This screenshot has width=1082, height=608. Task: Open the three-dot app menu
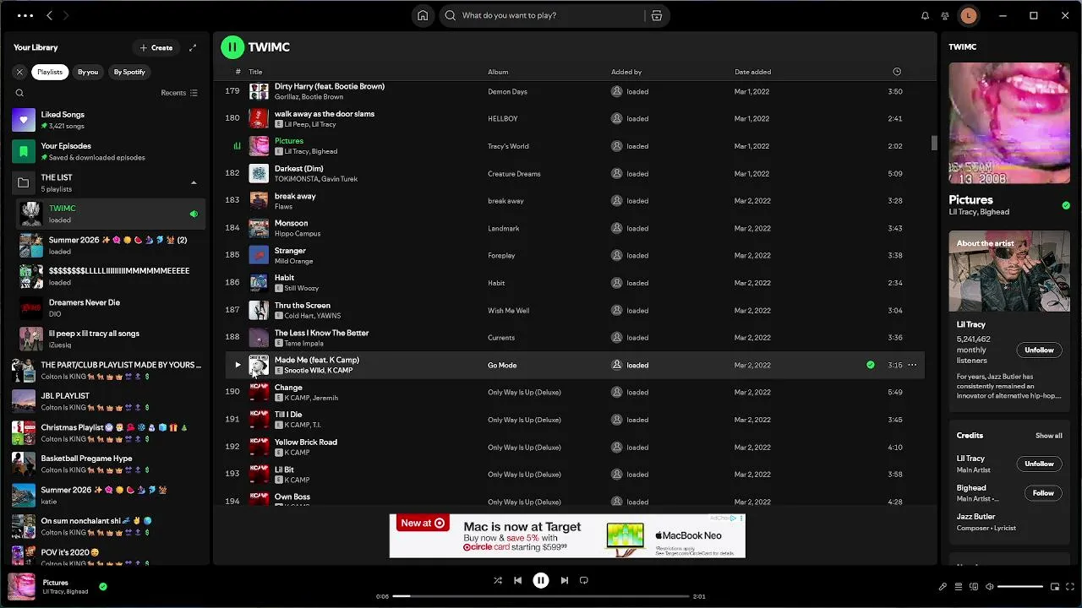(x=25, y=15)
